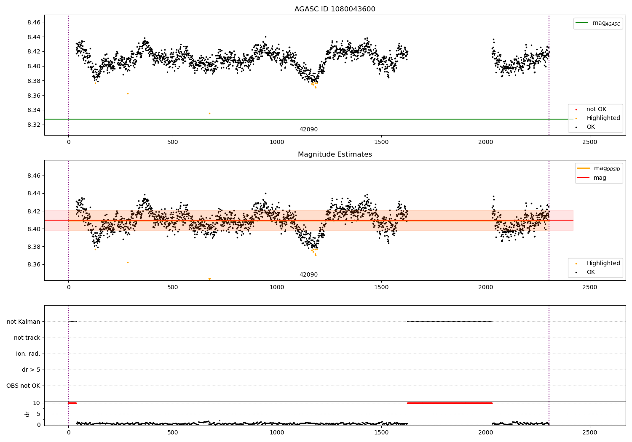Click the 'Magnitude Estimates' plot title
Image resolution: width=632 pixels, height=442 pixels.
point(335,154)
